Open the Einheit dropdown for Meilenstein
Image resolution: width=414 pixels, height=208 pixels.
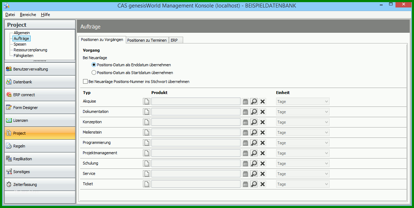pos(302,132)
